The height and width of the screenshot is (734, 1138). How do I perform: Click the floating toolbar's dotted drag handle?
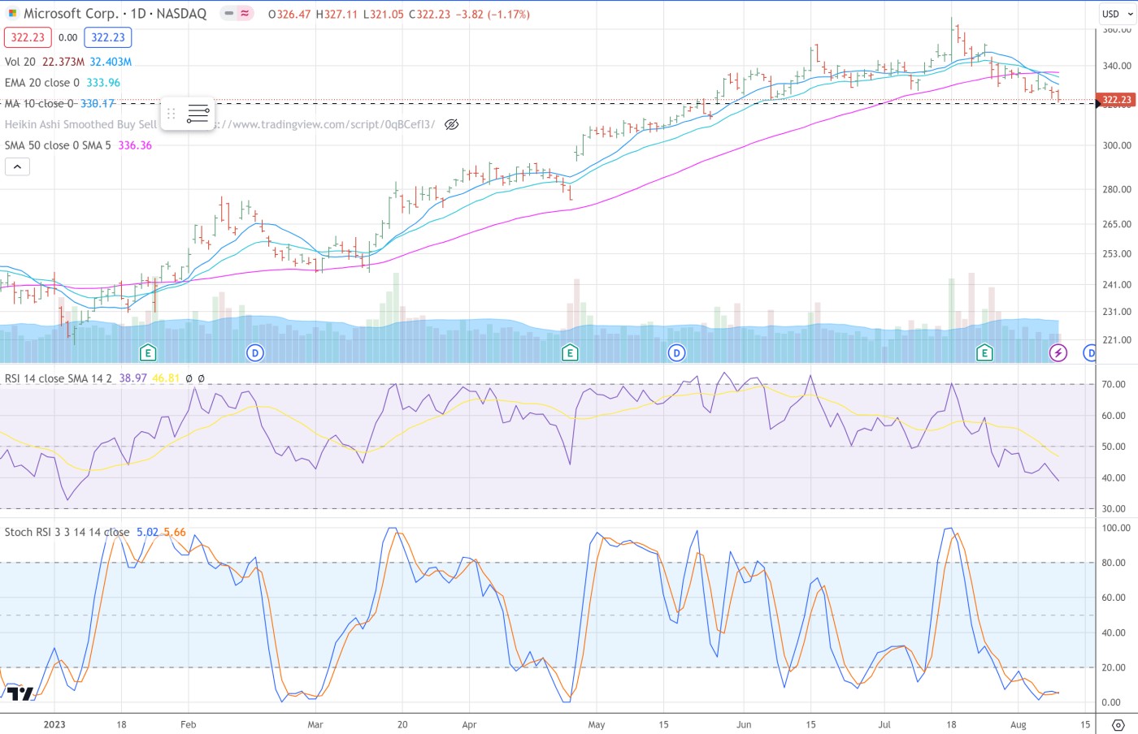click(172, 114)
